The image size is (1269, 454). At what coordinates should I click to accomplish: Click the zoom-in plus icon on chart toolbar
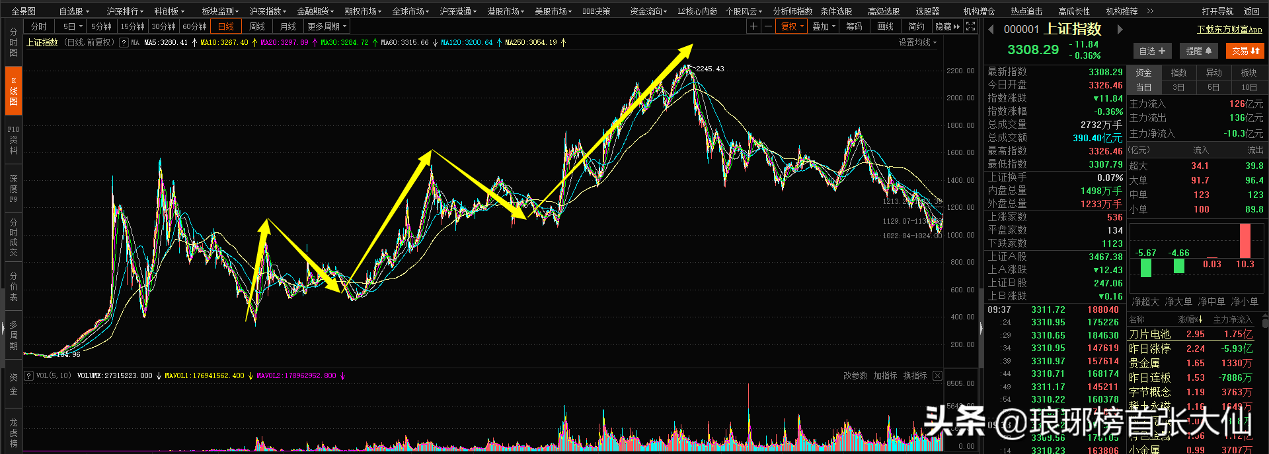(x=753, y=26)
